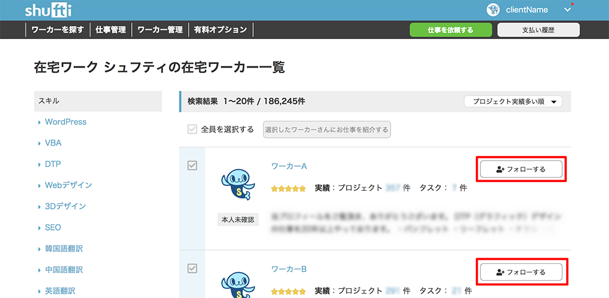The height and width of the screenshot is (298, 609).
Task: Toggle the checkbox for ワーカーA
Action: pos(192,166)
